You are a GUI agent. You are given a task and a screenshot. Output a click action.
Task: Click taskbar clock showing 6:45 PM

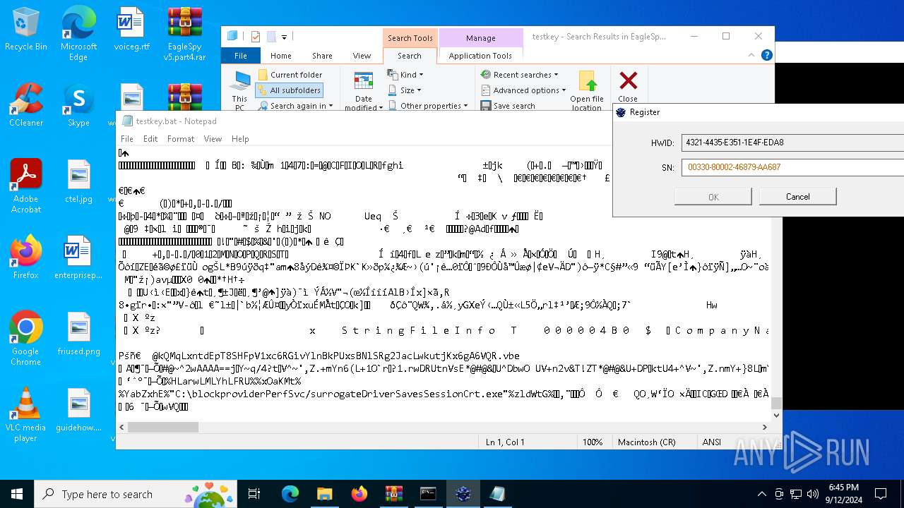842,494
